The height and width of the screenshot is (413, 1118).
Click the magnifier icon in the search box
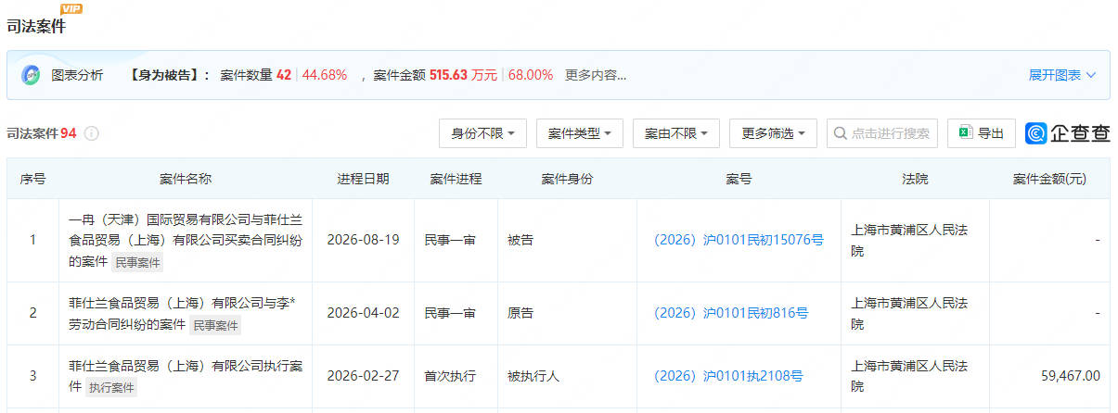(x=840, y=133)
